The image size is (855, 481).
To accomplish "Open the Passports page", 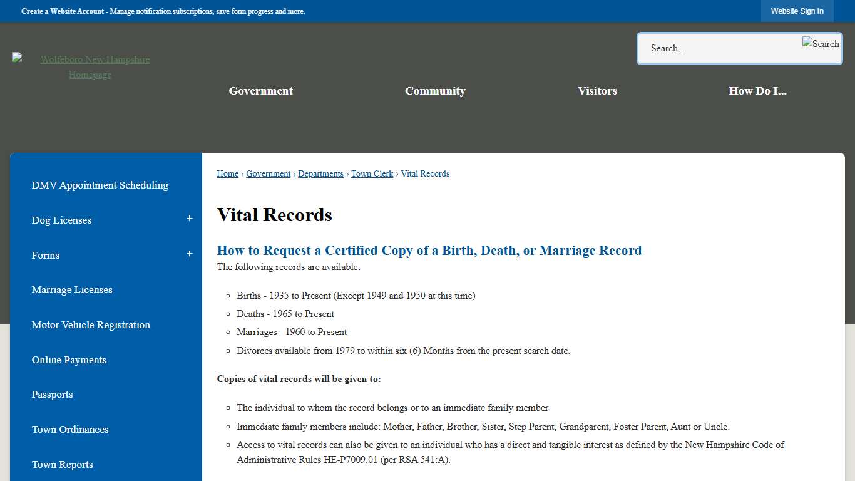I will (52, 394).
